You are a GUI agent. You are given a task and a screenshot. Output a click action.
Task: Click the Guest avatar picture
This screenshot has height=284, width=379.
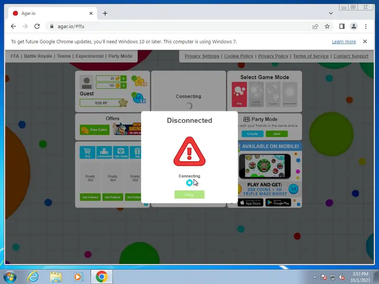coord(87,82)
